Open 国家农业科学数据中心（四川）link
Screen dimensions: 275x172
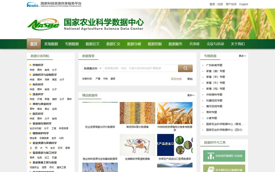(x=224, y=130)
